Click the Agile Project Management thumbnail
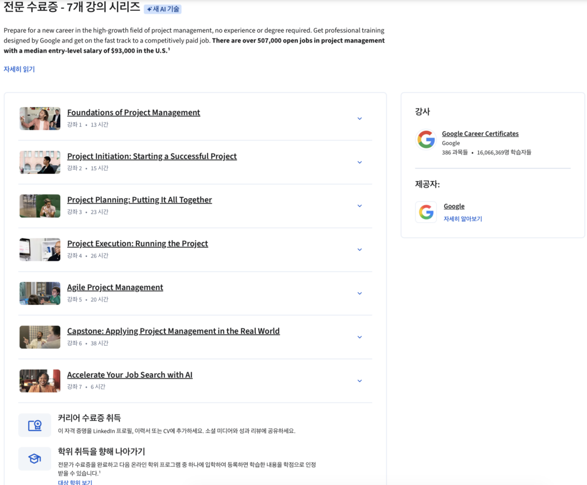This screenshot has width=587, height=485. tap(40, 294)
